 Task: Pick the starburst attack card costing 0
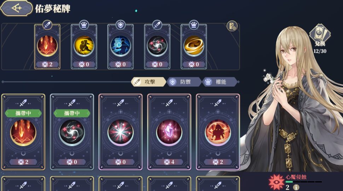click(121, 132)
